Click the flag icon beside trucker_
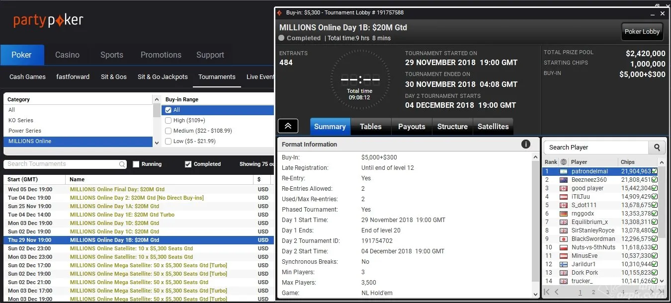Screen dimensions: 671x303 click(564, 281)
